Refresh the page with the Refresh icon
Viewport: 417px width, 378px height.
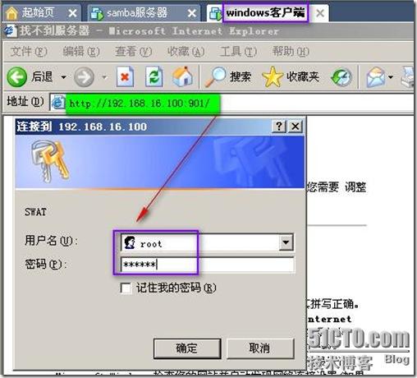(154, 76)
